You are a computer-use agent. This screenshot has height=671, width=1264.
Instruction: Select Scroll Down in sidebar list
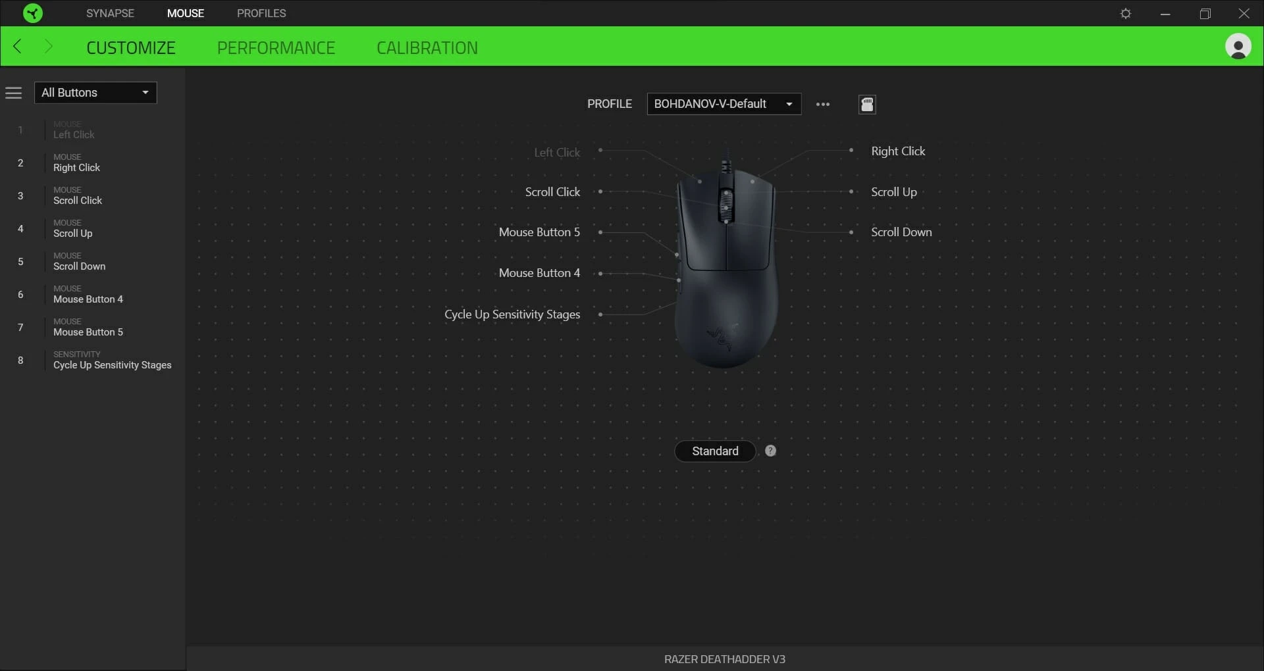pos(92,261)
